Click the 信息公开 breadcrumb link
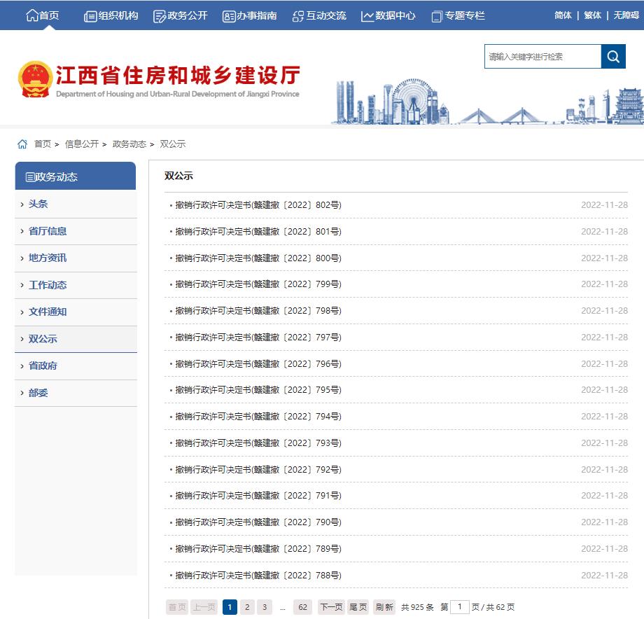This screenshot has width=644, height=619. click(x=78, y=144)
